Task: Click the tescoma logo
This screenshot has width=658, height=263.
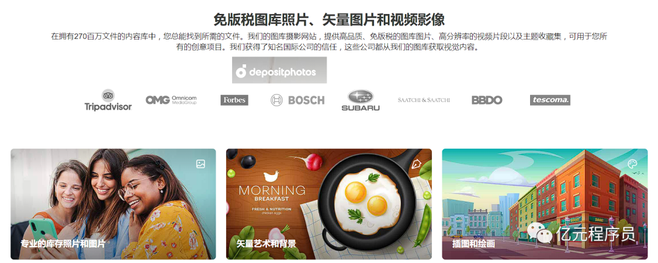Action: [550, 100]
